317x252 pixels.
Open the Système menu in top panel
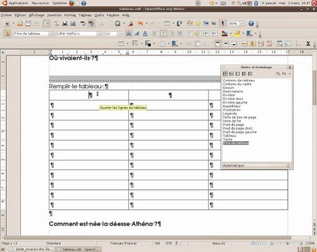pos(59,3)
